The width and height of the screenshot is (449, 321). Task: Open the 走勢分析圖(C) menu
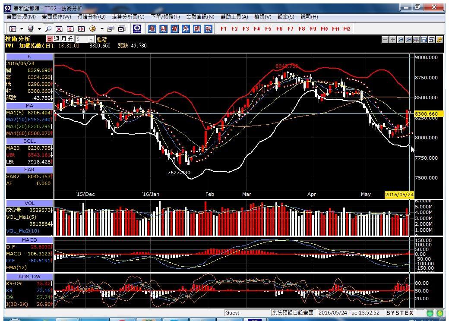click(x=128, y=17)
